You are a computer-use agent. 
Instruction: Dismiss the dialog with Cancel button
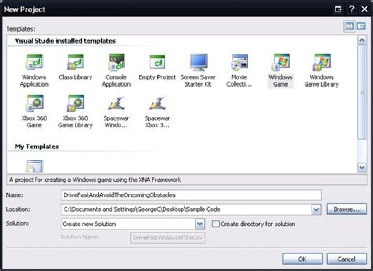347,259
